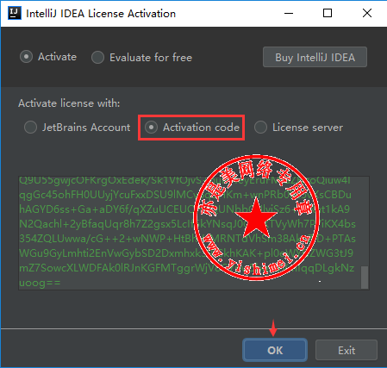Click the red star in the watermark stamp
Screen dimensions: 387x368
pos(256,217)
